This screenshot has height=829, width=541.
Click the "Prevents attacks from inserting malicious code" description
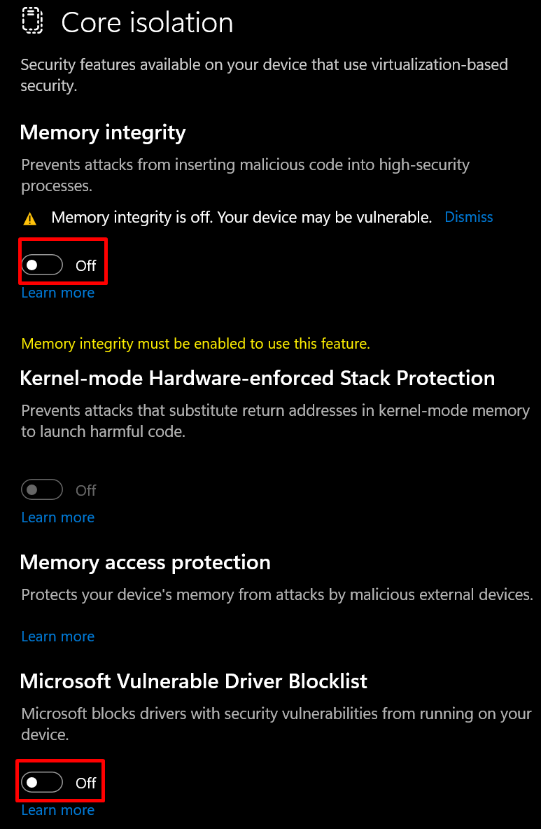coord(245,175)
